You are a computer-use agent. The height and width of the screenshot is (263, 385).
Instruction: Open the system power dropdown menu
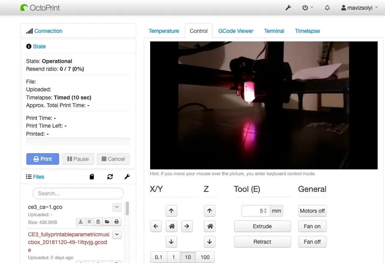pyautogui.click(x=308, y=8)
